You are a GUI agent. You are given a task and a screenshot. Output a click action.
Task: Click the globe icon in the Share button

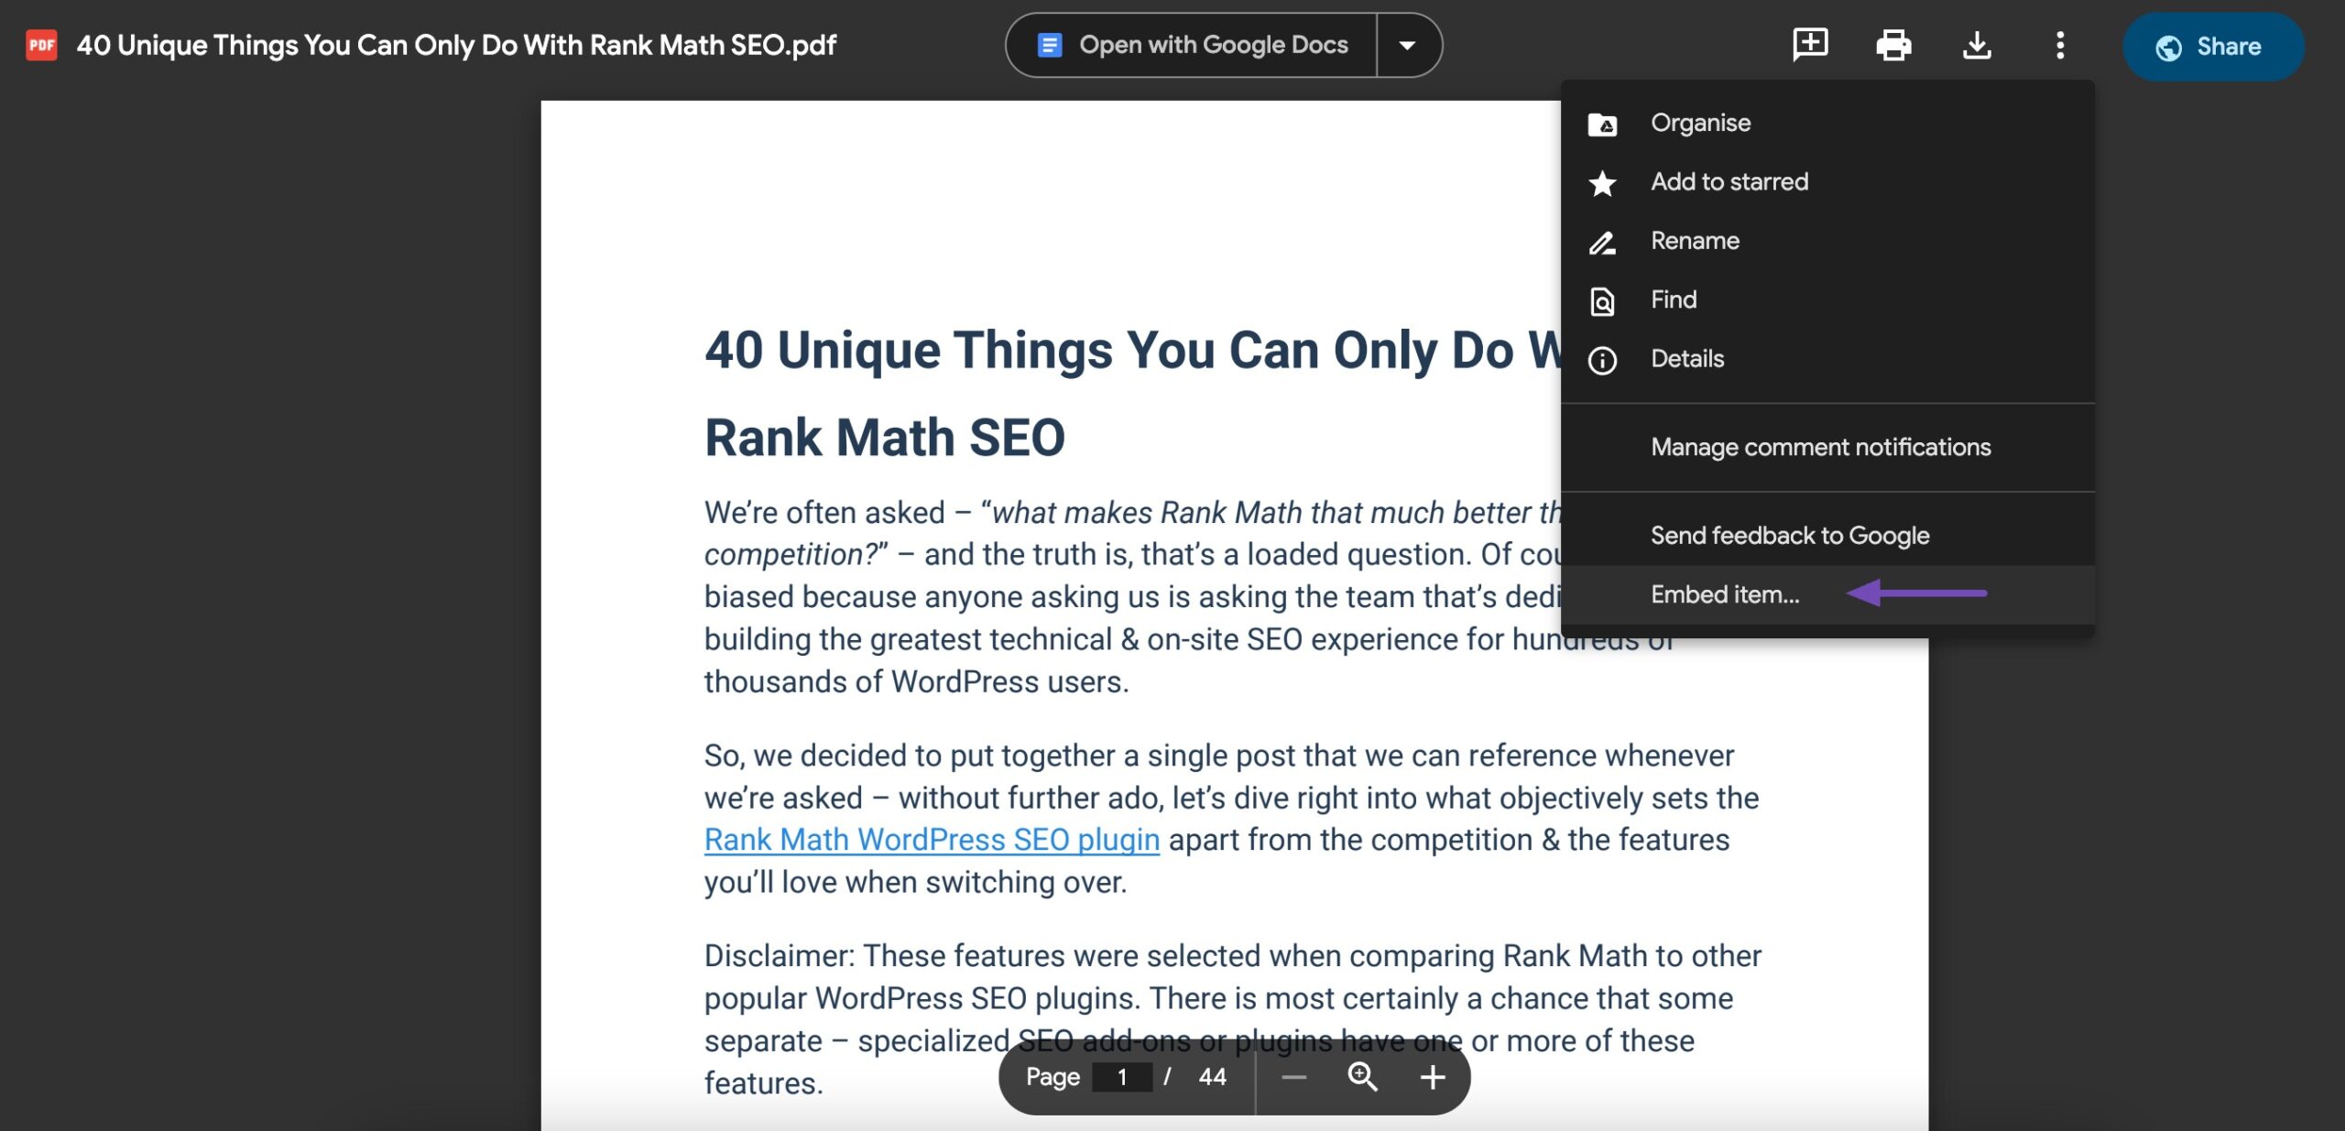(2168, 47)
